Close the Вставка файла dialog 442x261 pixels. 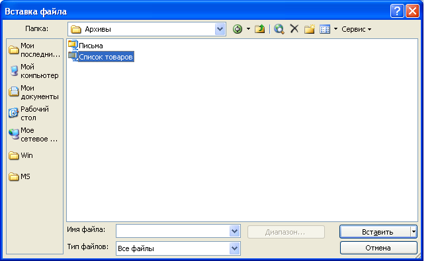412,11
